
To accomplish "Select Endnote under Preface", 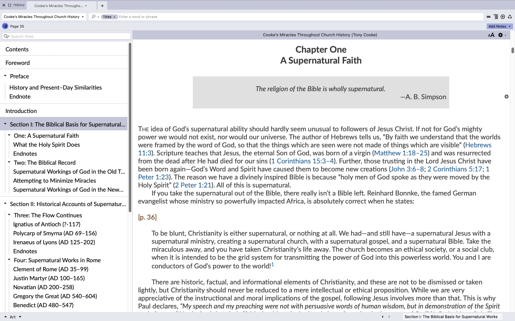I will 20,97.
